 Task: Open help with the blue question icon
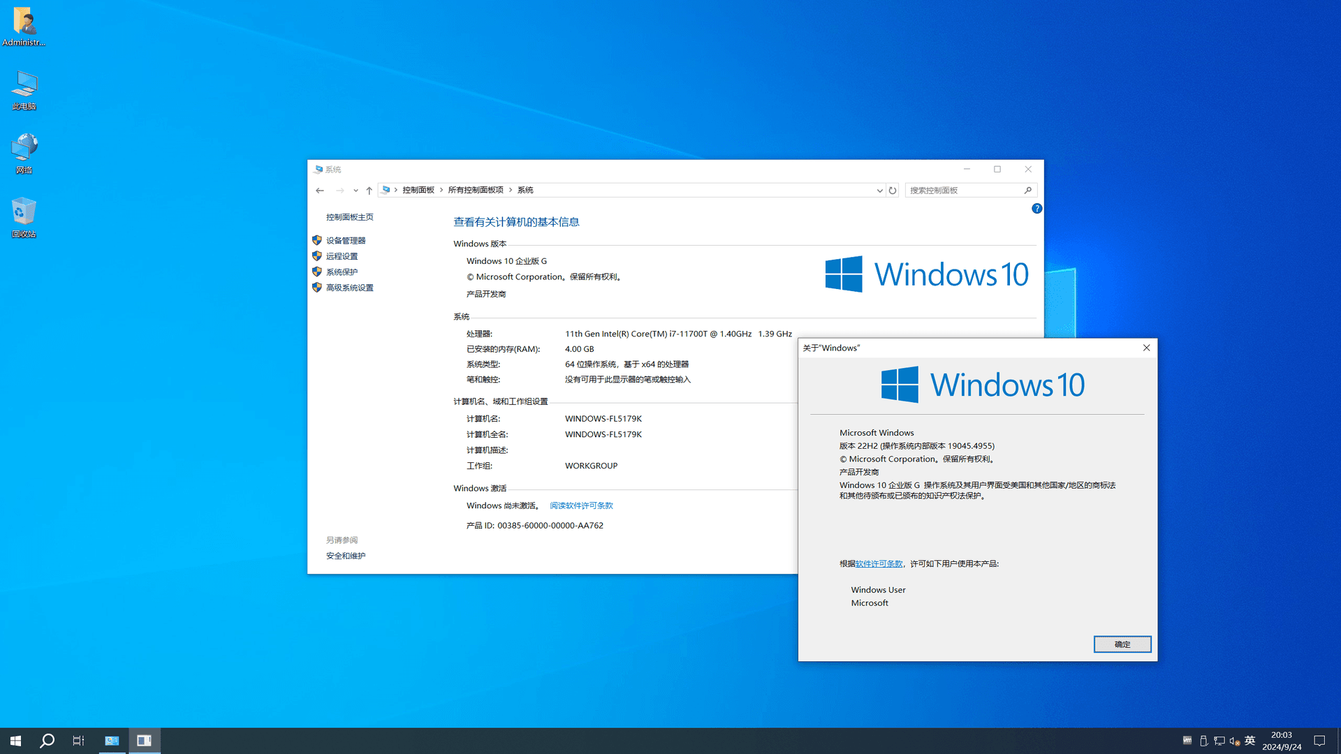tap(1037, 208)
